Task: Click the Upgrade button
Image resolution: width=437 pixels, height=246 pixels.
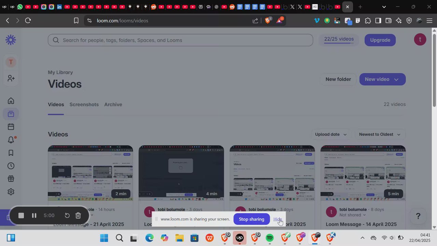Action: (x=380, y=40)
